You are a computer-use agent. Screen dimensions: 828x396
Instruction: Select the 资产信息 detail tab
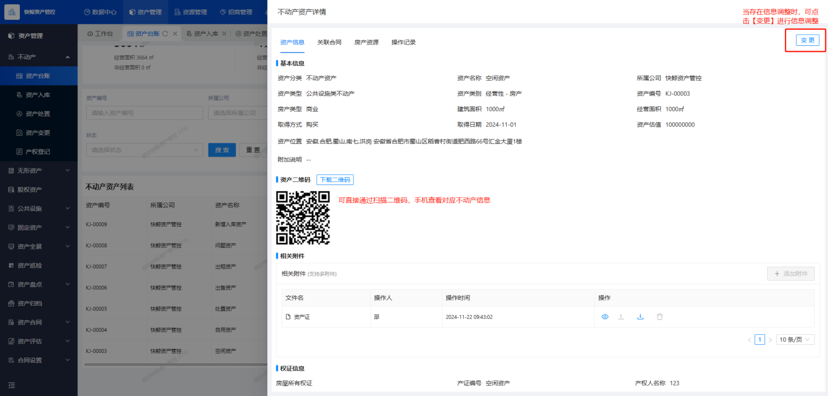point(292,42)
